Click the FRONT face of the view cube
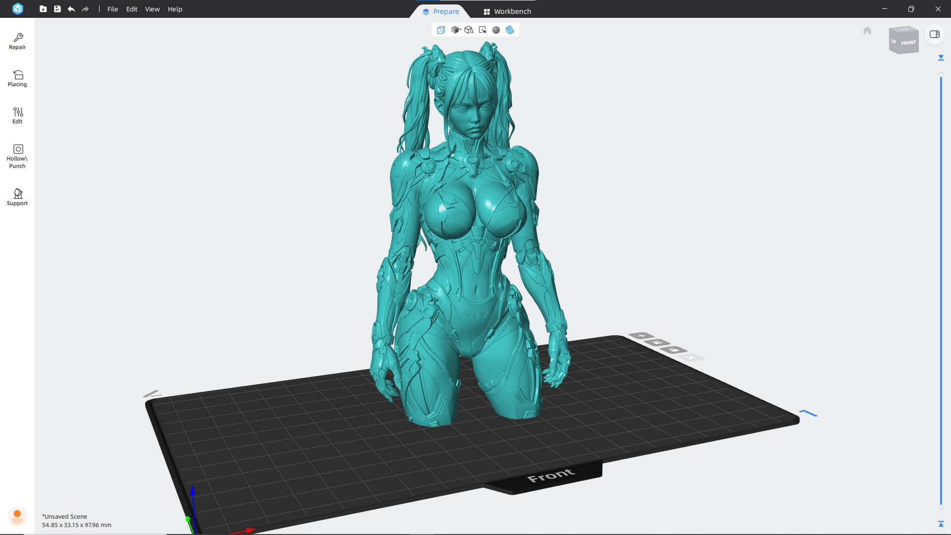 (x=908, y=43)
